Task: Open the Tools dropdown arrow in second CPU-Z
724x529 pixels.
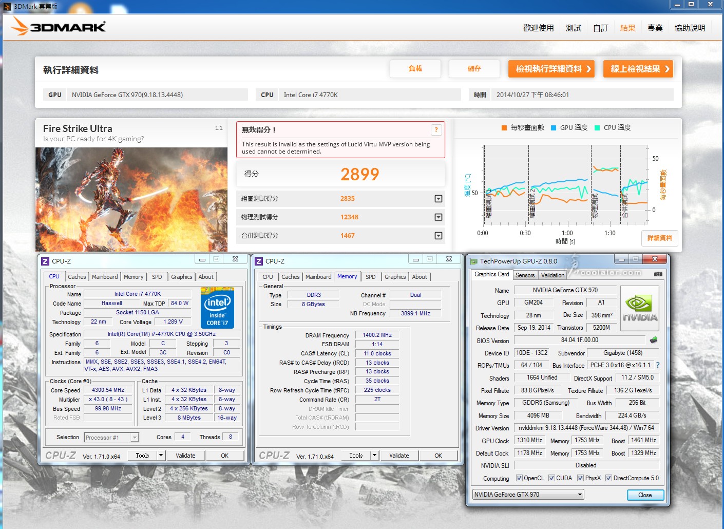Action: (x=374, y=456)
